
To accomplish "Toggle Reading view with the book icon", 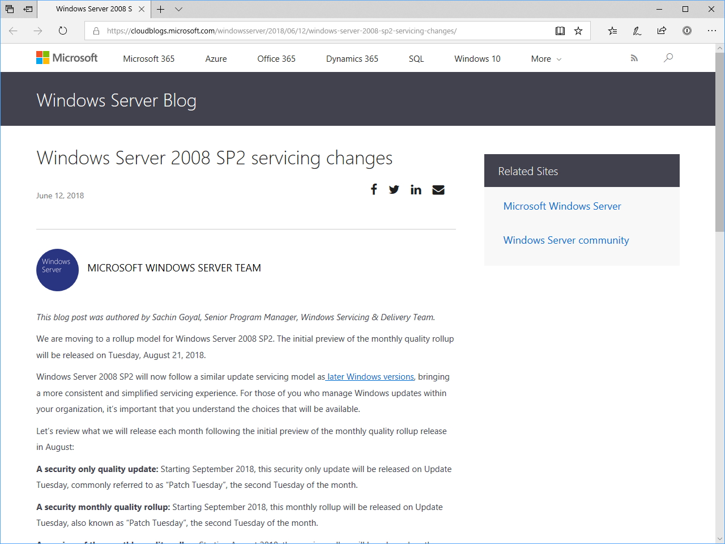I will pyautogui.click(x=560, y=31).
